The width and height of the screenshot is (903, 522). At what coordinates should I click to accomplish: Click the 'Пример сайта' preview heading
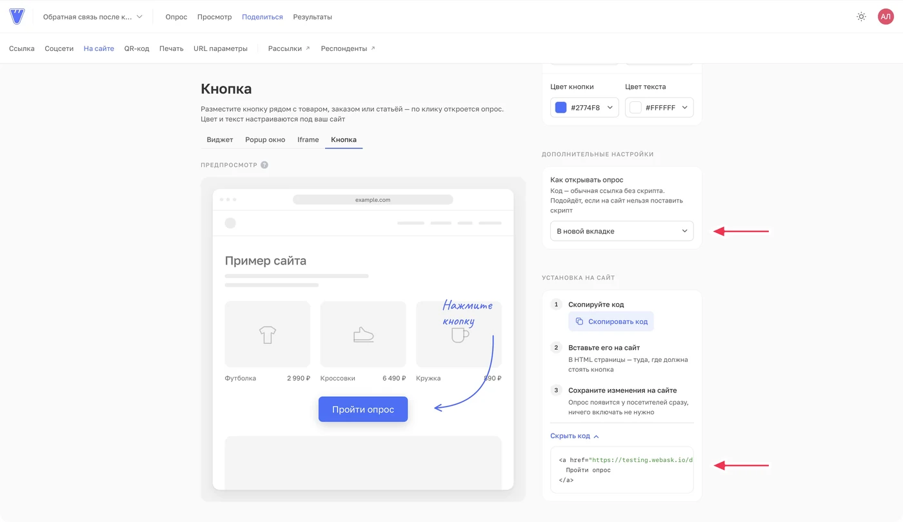[x=266, y=261]
